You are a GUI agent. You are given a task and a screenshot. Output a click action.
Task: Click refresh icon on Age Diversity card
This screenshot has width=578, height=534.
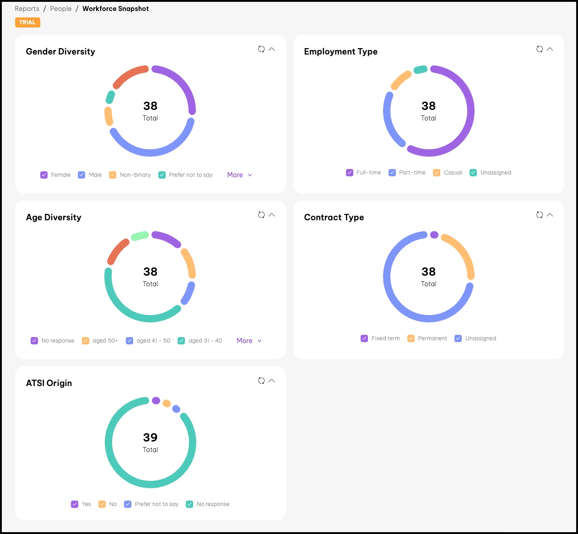coord(261,215)
